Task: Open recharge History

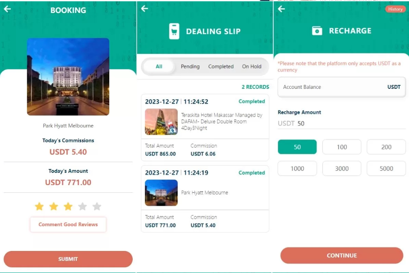Action: point(395,9)
